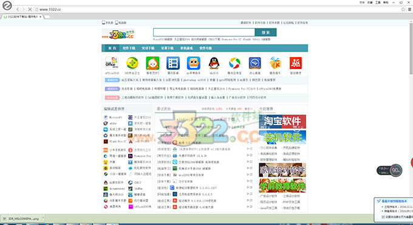Select the 首页 home navigation tab
The height and width of the screenshot is (225, 413).
tap(112, 48)
